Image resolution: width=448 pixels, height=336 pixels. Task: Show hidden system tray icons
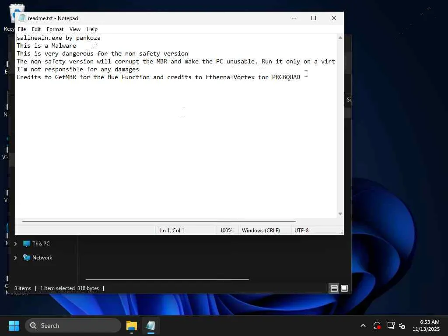[x=363, y=325]
